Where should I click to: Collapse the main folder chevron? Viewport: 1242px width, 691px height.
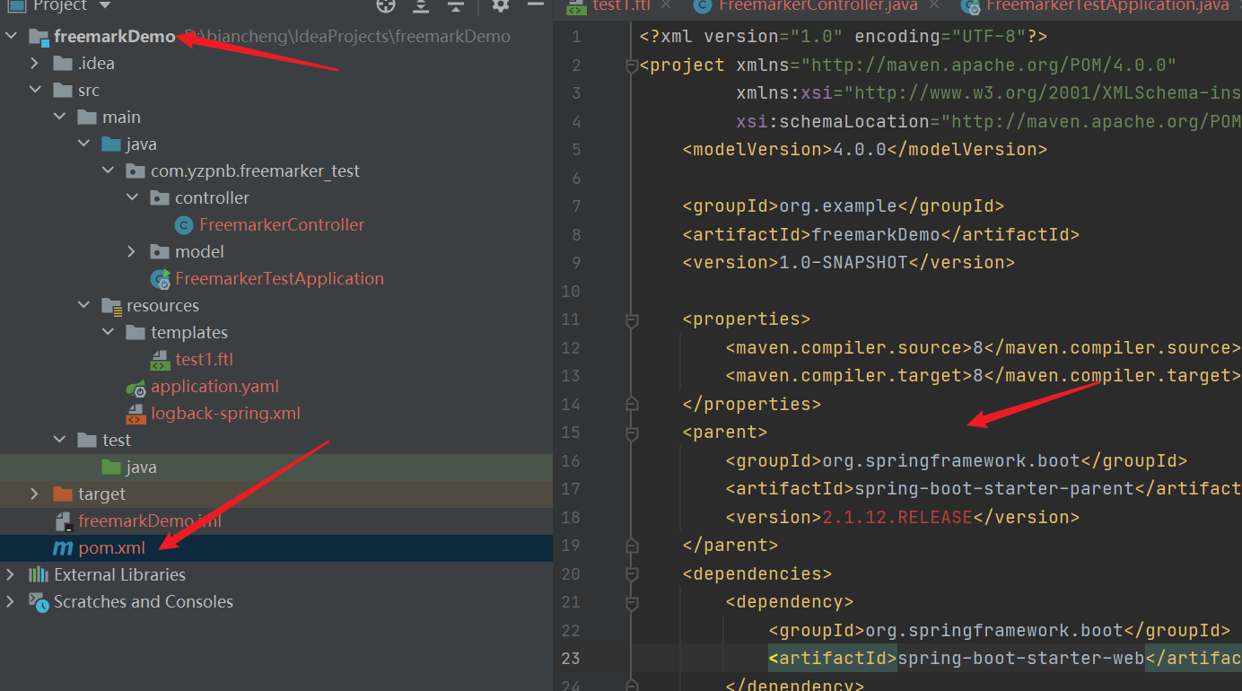[59, 118]
